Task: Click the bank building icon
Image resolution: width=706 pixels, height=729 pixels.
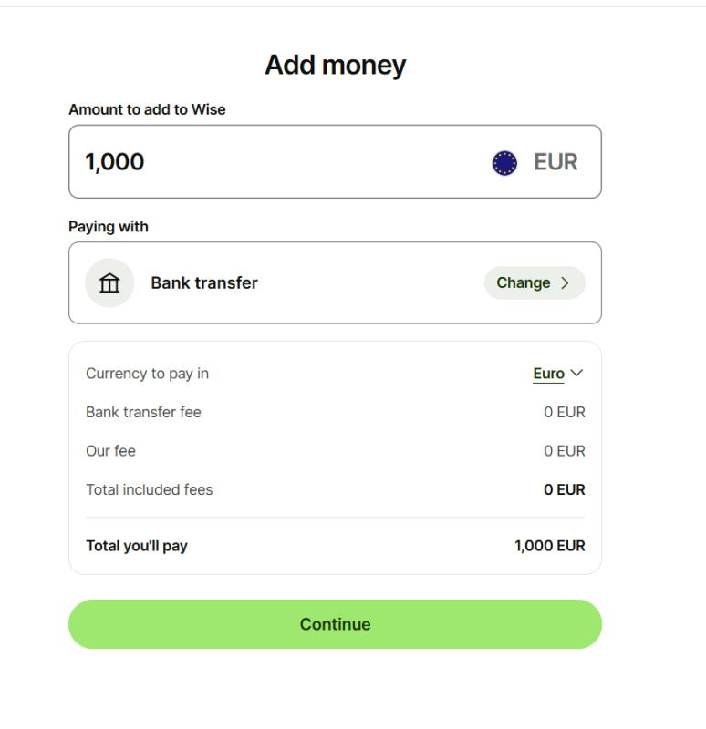Action: coord(109,282)
